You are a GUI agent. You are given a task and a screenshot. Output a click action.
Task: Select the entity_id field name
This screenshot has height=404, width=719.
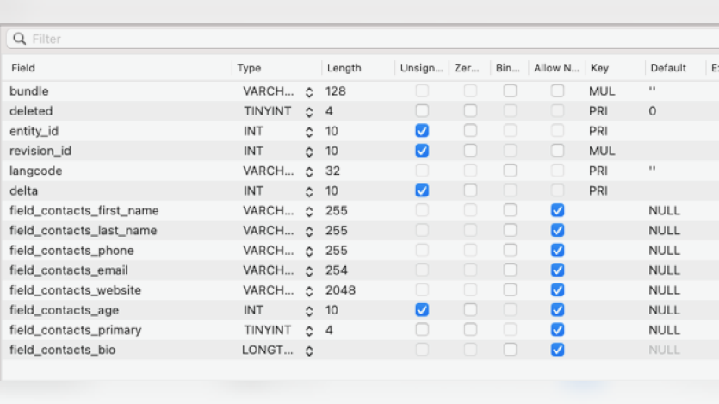click(34, 131)
